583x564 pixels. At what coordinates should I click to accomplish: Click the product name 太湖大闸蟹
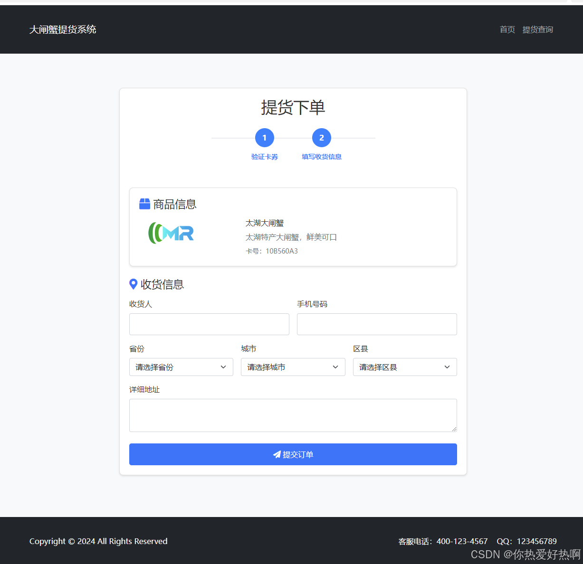click(265, 223)
